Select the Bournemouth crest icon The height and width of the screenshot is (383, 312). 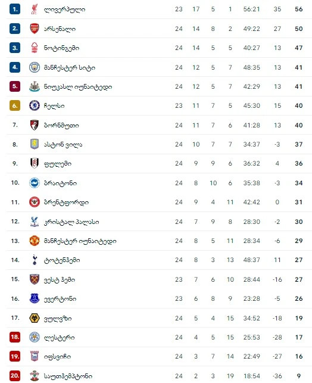point(35,125)
